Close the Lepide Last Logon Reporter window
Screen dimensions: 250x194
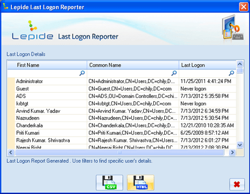pos(244,7)
